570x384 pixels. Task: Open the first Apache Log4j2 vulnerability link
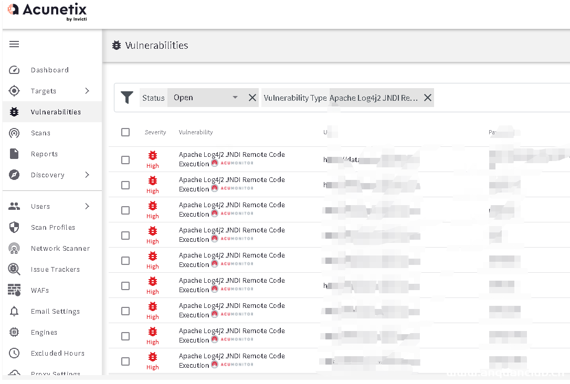(x=231, y=155)
